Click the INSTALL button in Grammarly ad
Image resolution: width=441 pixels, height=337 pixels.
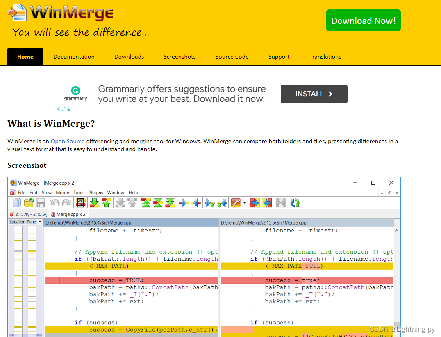(x=314, y=94)
